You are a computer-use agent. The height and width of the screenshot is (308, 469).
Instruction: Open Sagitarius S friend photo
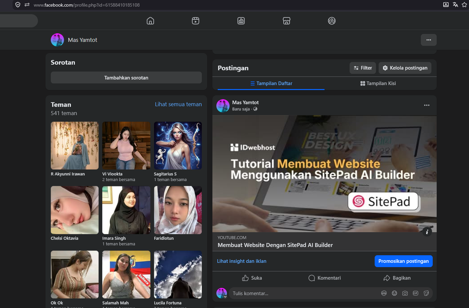pos(178,145)
